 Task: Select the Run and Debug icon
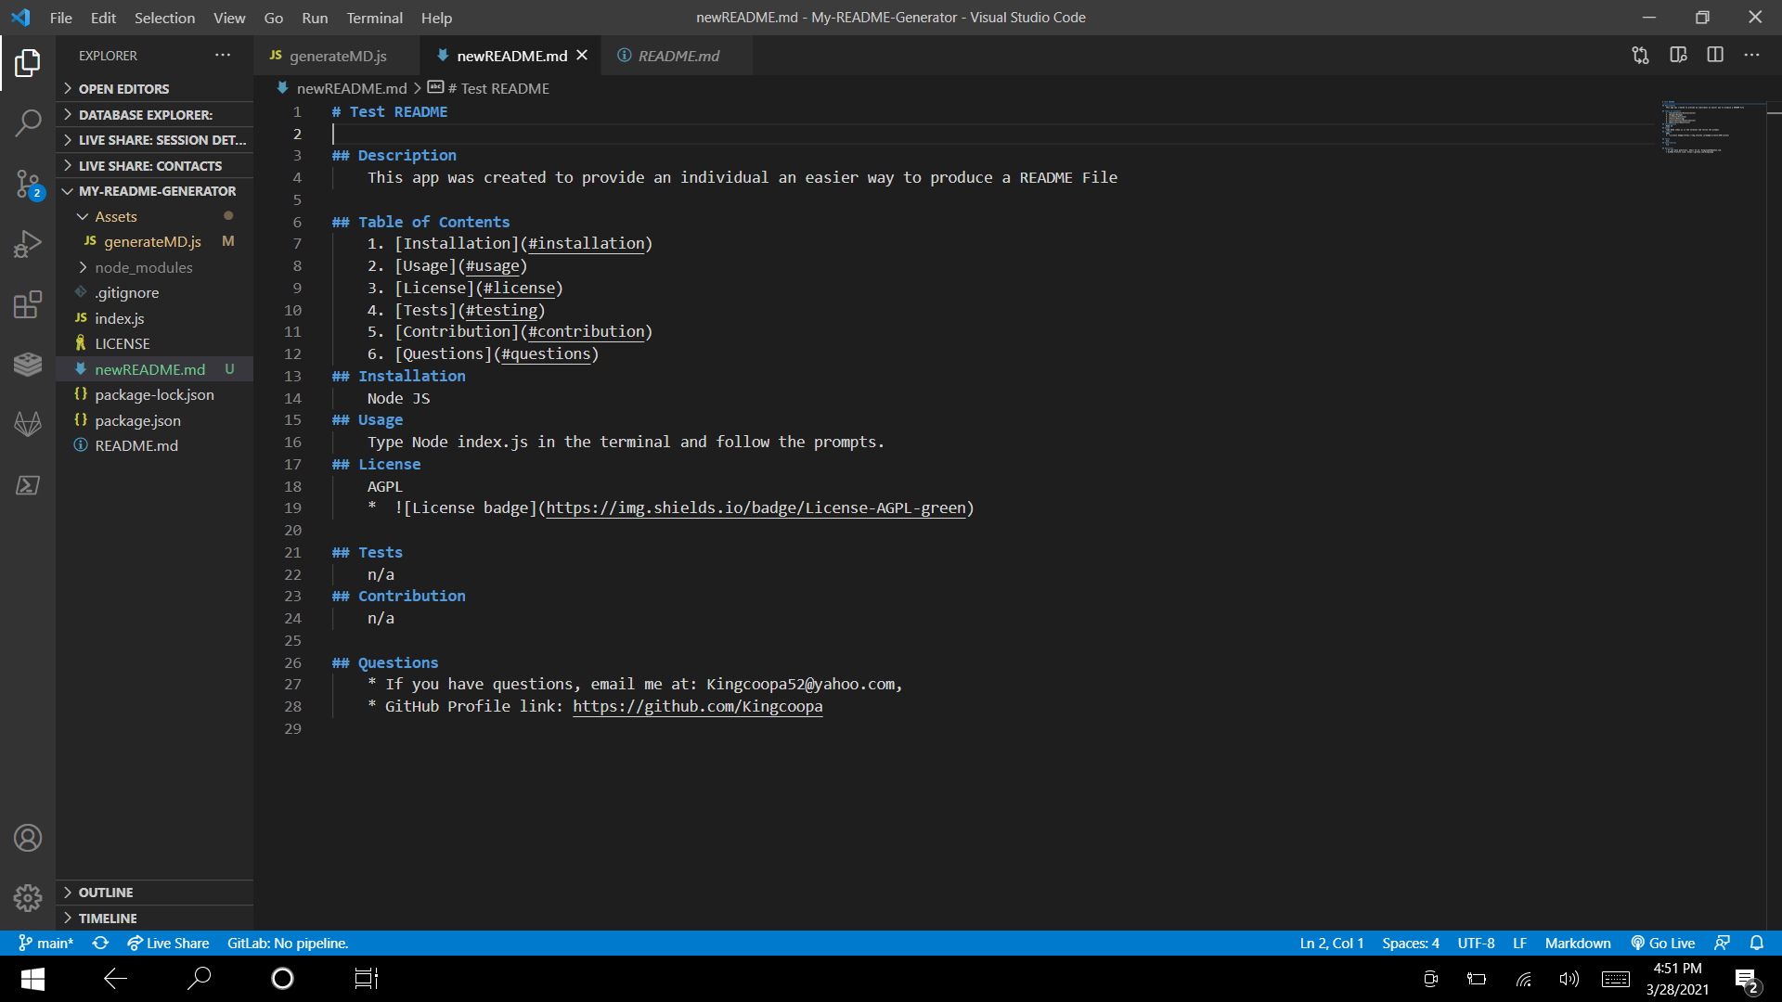28,243
